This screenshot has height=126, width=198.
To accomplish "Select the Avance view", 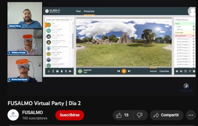I will [153, 71].
